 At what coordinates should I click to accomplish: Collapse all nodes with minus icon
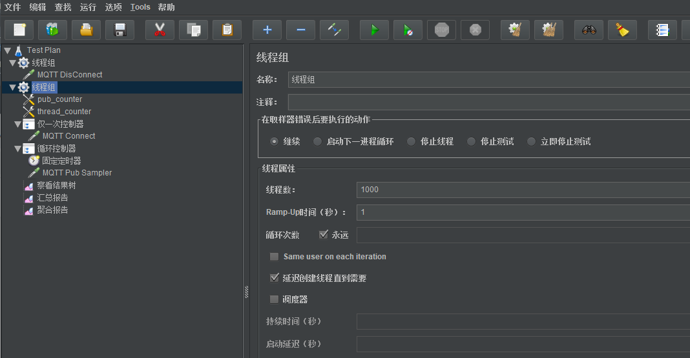[300, 30]
